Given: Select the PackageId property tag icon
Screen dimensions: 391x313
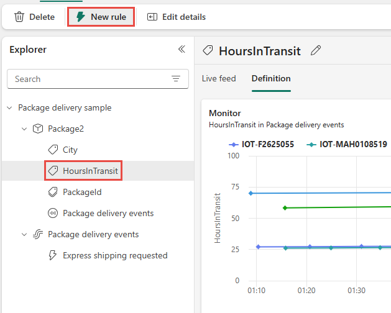Looking at the screenshot, I should point(53,192).
